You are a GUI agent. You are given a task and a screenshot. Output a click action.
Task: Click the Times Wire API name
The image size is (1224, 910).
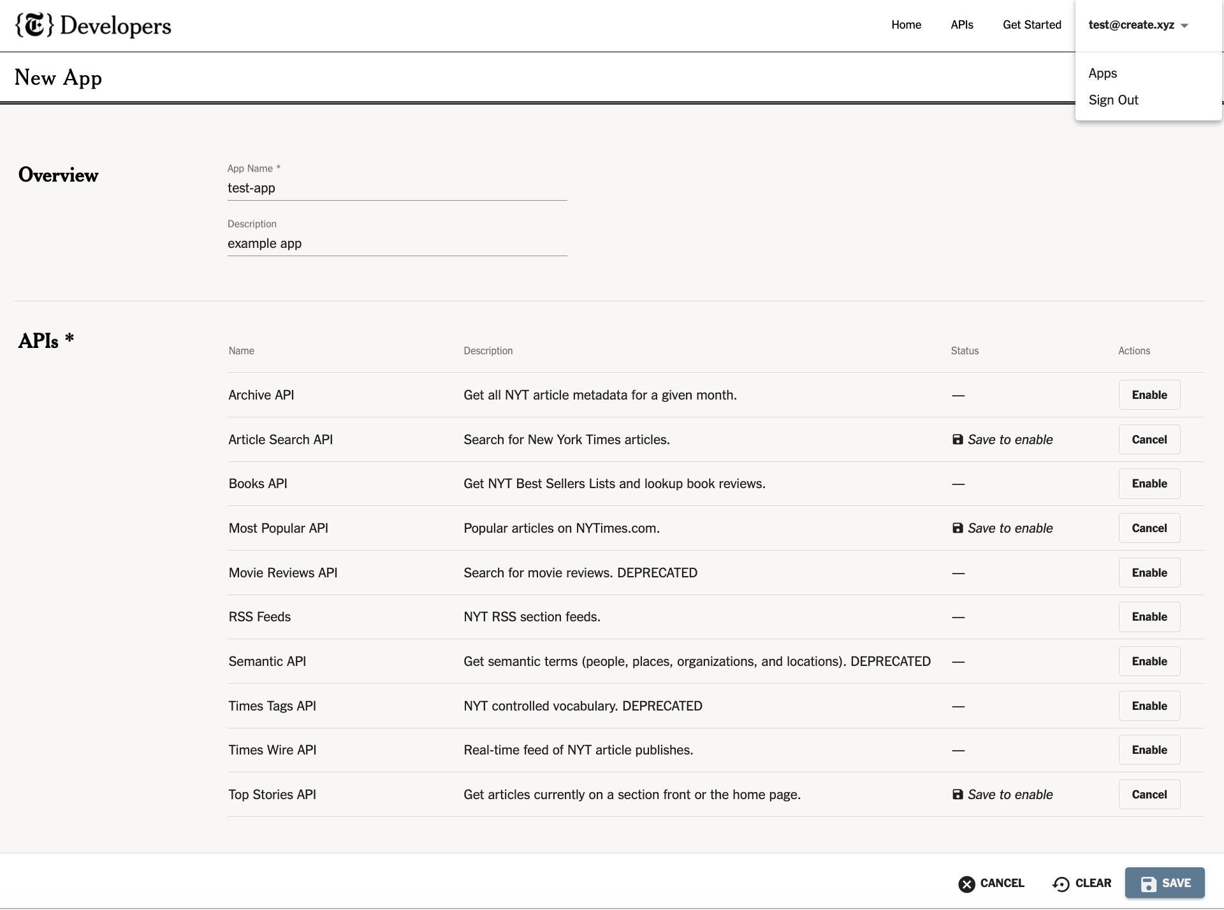click(x=272, y=750)
